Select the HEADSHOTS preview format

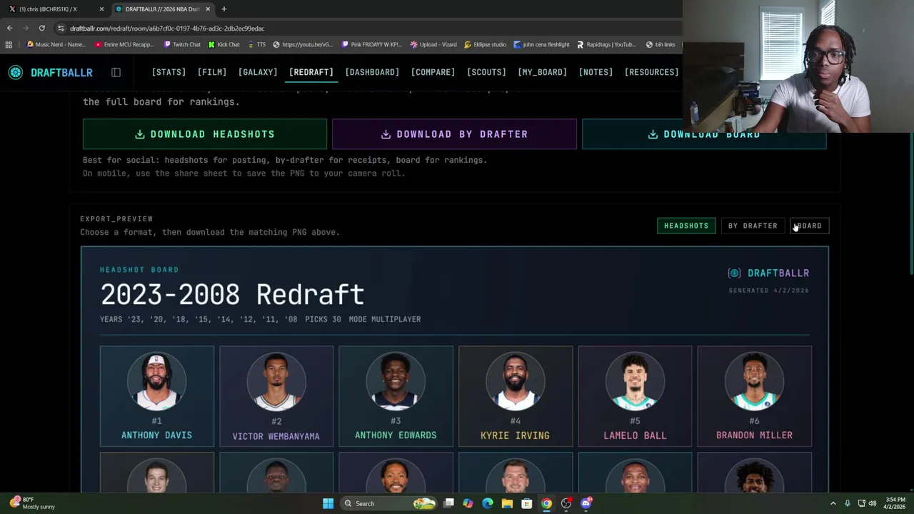(x=686, y=226)
